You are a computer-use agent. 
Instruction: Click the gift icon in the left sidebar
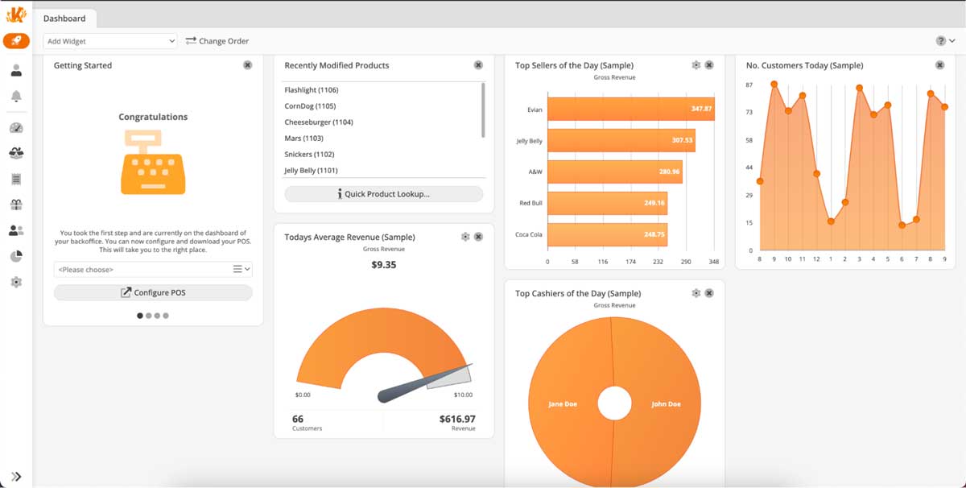click(17, 205)
